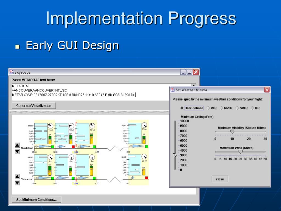Click Abbotsford 10 KT wind compass
Image resolution: width=281 pixels, height=211 pixels.
coord(92,125)
